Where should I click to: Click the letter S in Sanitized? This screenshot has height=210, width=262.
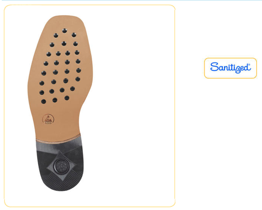215,67
